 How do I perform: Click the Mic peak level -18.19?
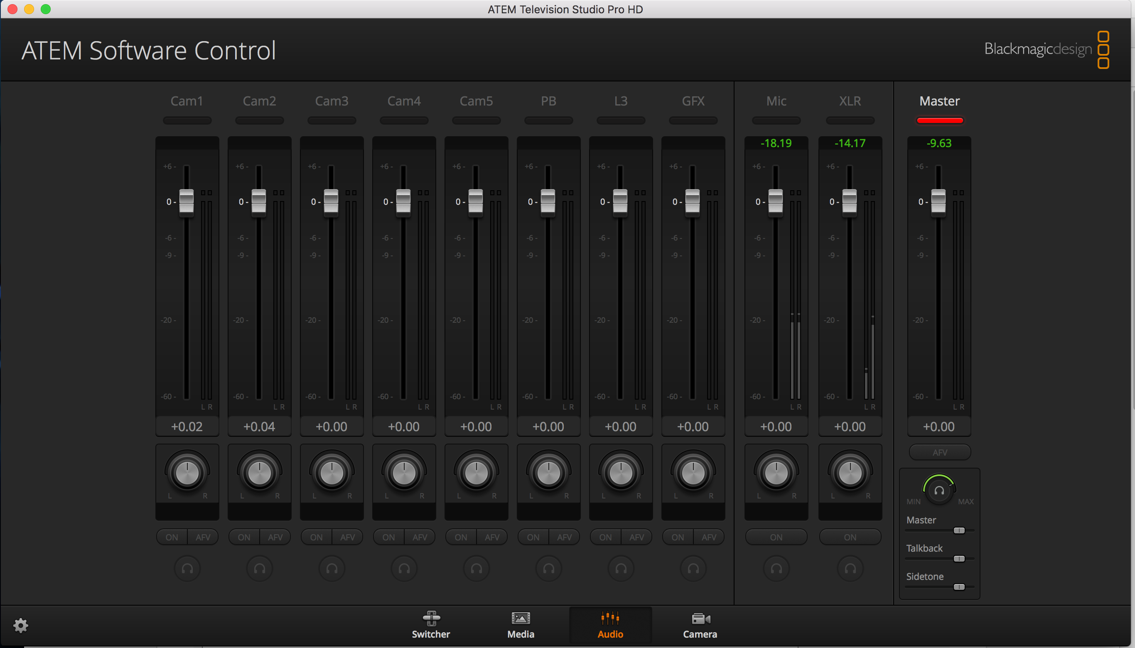[776, 143]
